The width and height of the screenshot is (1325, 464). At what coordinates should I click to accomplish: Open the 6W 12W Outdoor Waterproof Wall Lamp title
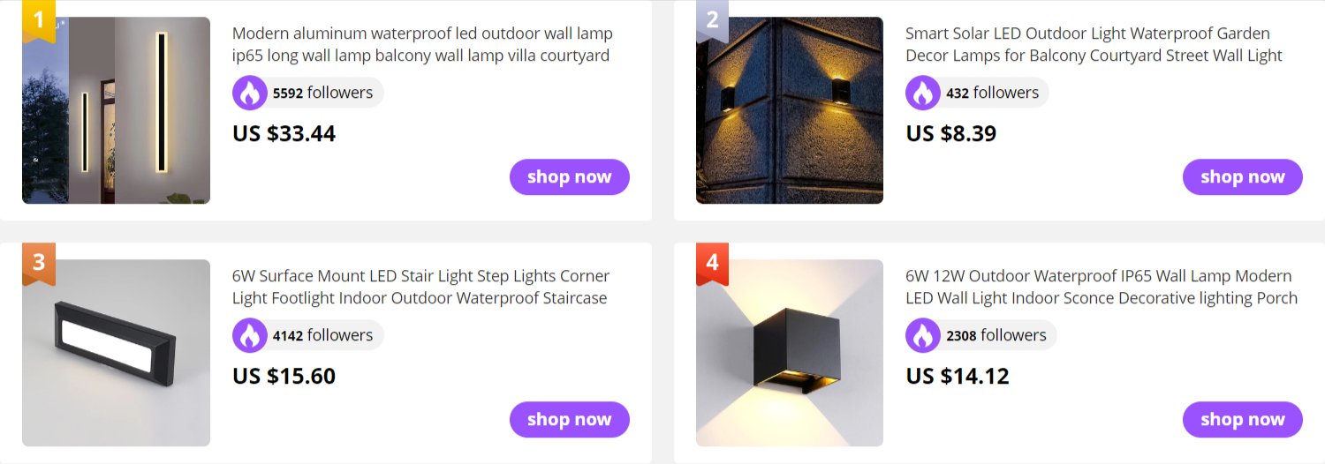coord(1102,288)
